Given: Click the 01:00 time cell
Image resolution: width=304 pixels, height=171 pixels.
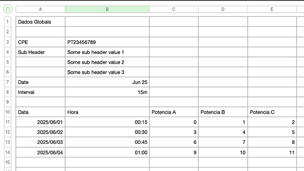Looking at the screenshot, I should (107, 152).
